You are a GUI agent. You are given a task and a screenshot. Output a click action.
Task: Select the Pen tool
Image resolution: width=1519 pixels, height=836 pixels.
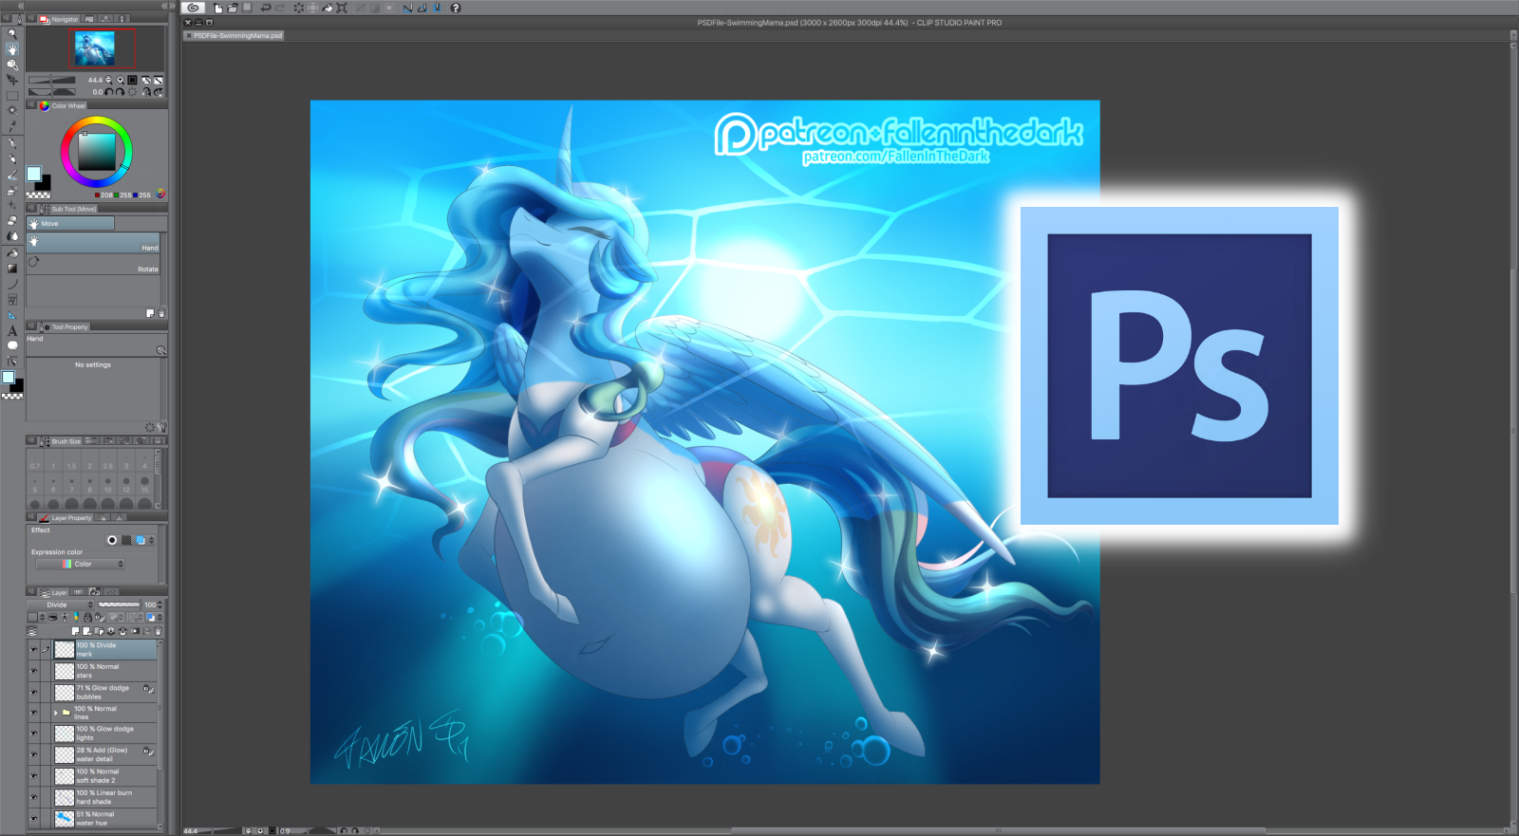tap(12, 143)
